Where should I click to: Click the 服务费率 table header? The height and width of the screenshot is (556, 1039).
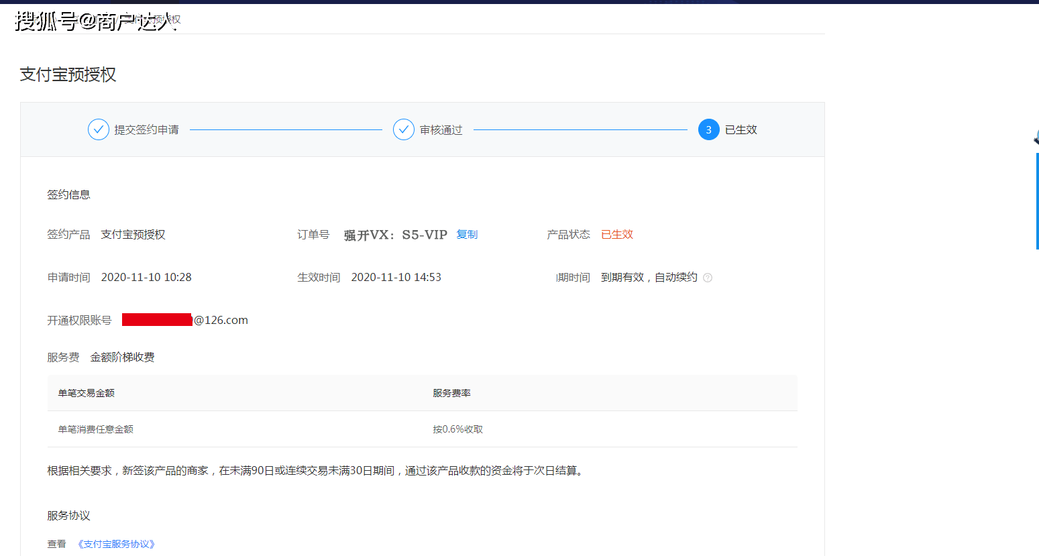451,393
